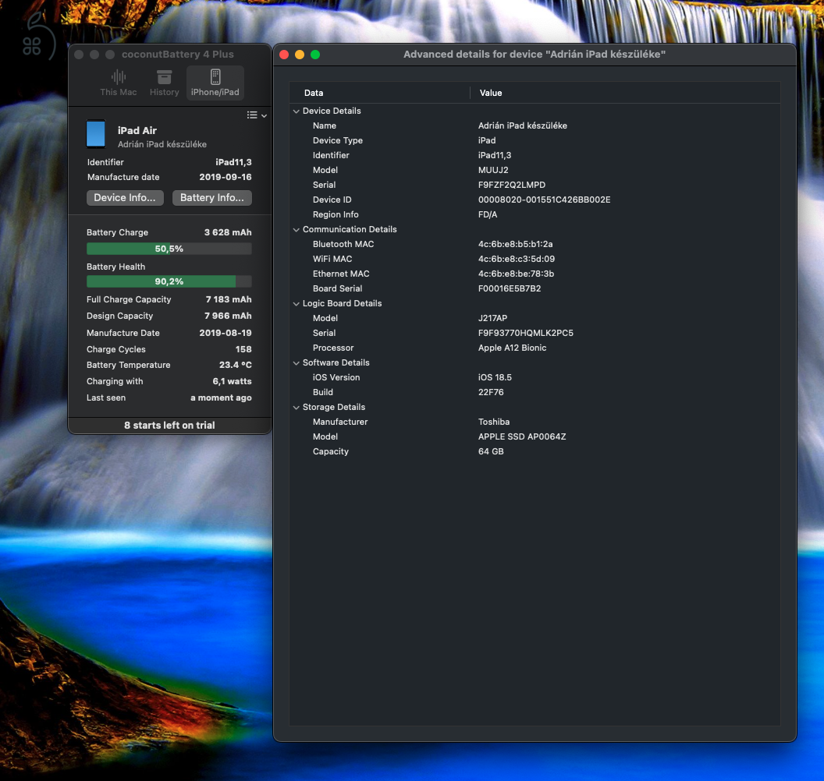
Task: Switch to the This Mac tab
Action: tap(119, 83)
